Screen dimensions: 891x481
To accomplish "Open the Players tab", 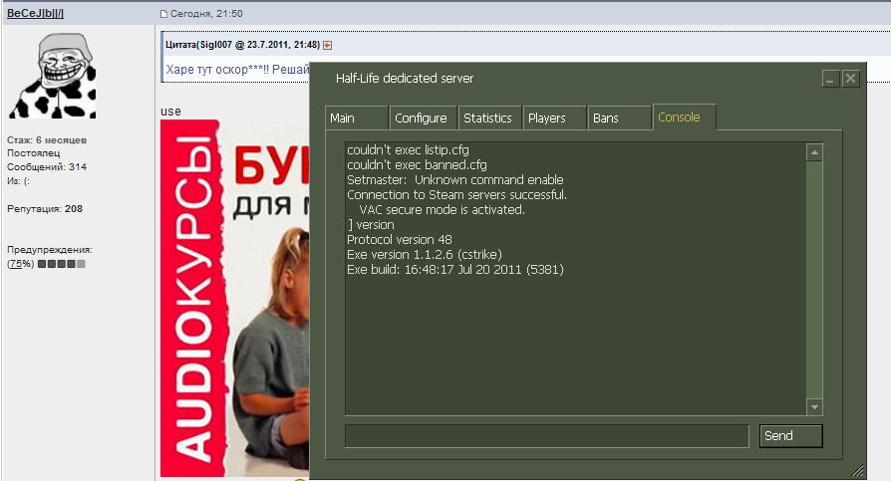I will point(554,119).
